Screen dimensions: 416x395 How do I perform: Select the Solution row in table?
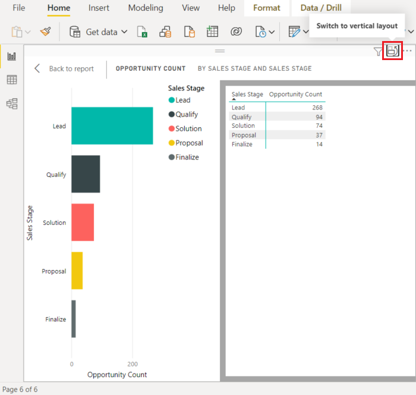tap(277, 126)
